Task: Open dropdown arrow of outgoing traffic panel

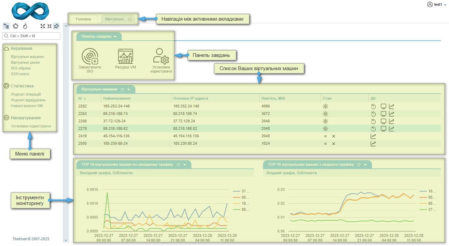Action: coord(185,165)
